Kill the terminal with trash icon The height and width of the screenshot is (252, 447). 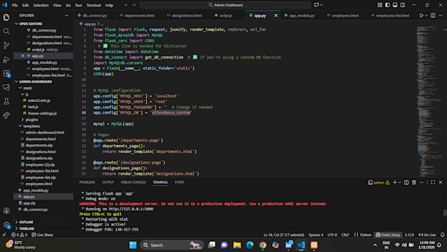[414, 182]
